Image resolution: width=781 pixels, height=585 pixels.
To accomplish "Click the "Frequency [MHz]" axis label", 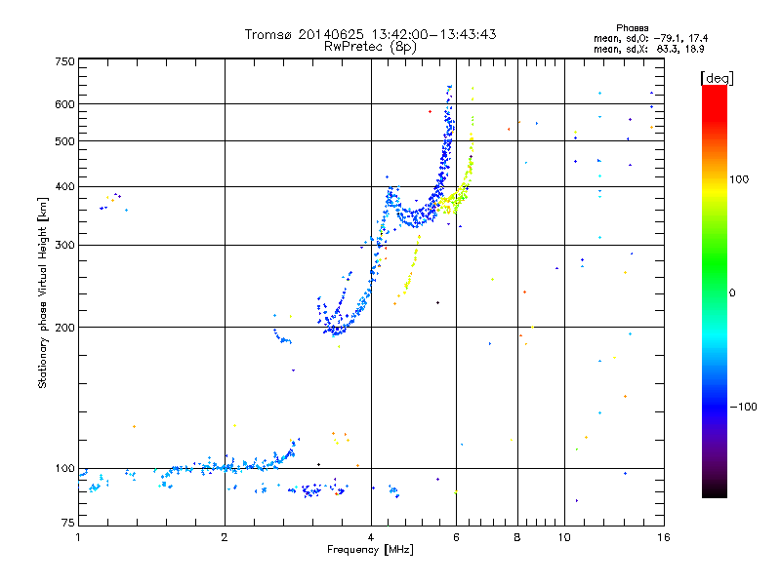I will (370, 550).
